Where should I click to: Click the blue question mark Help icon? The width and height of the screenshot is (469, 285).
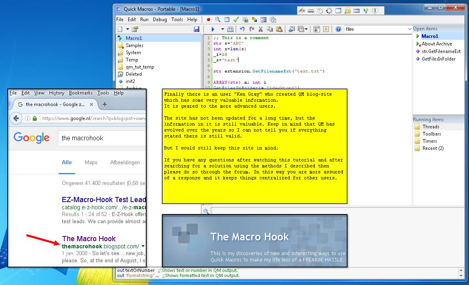338,29
